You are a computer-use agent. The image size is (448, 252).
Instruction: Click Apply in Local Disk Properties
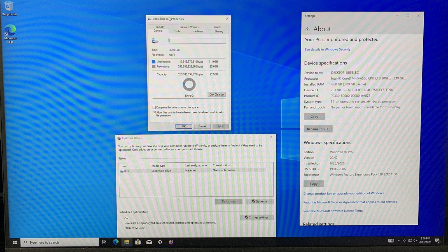click(x=221, y=126)
